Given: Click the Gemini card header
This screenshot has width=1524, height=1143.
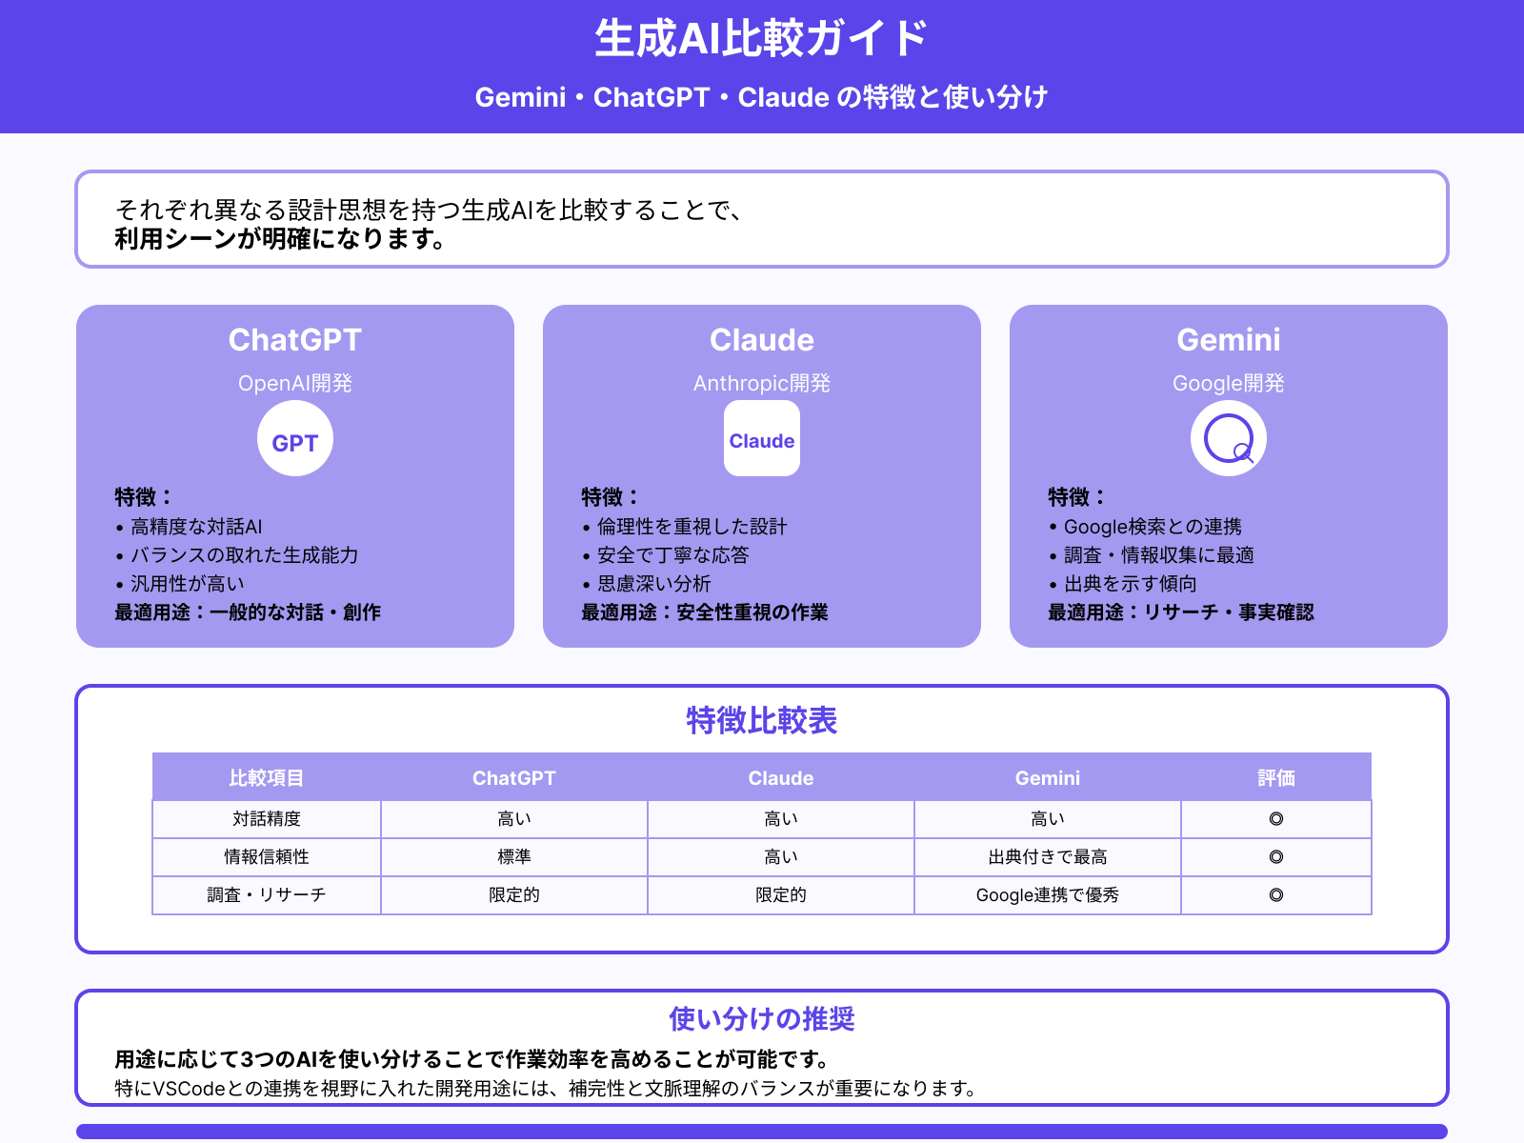Looking at the screenshot, I should coord(1228,339).
